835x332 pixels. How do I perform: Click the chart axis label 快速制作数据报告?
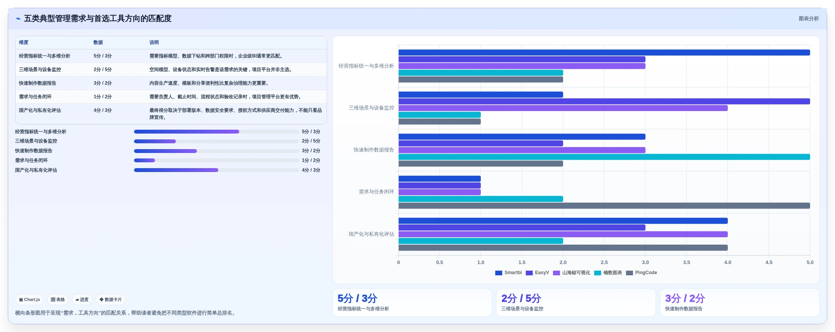click(x=374, y=150)
